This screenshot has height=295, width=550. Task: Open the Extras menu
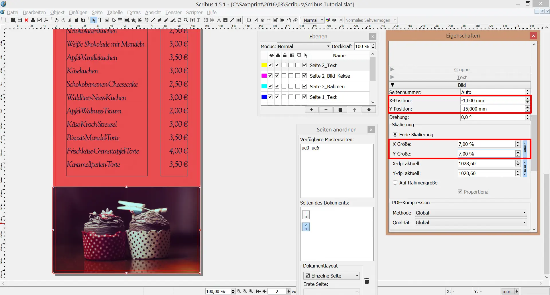click(x=134, y=12)
